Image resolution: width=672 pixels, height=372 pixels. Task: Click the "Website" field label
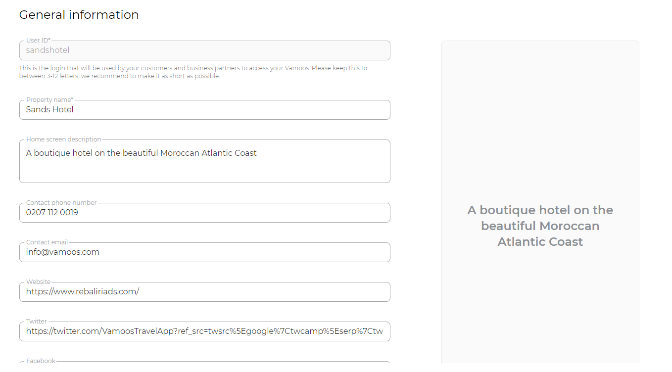tap(38, 282)
